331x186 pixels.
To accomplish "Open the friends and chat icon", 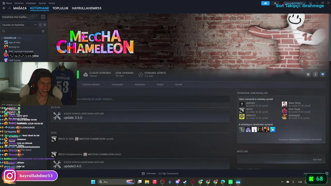I will coord(327,174).
